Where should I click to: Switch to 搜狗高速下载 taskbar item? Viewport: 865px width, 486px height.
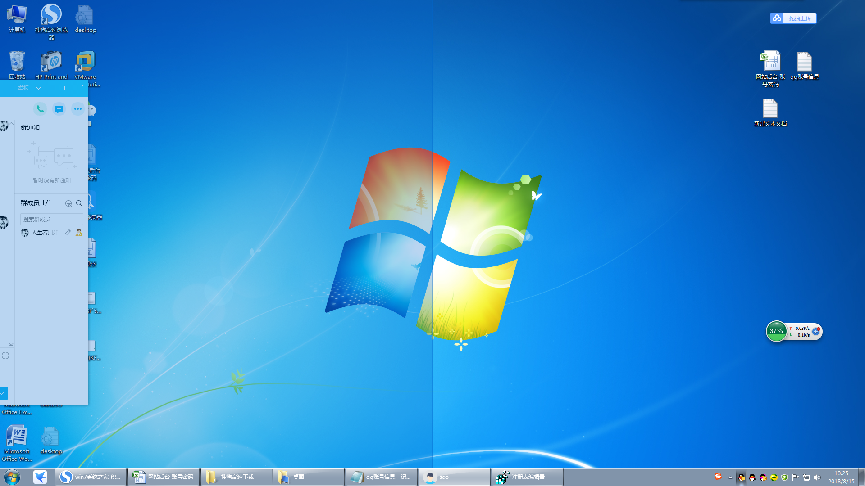pos(237,477)
